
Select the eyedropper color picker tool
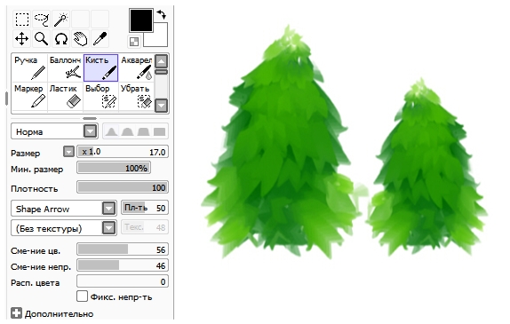100,39
